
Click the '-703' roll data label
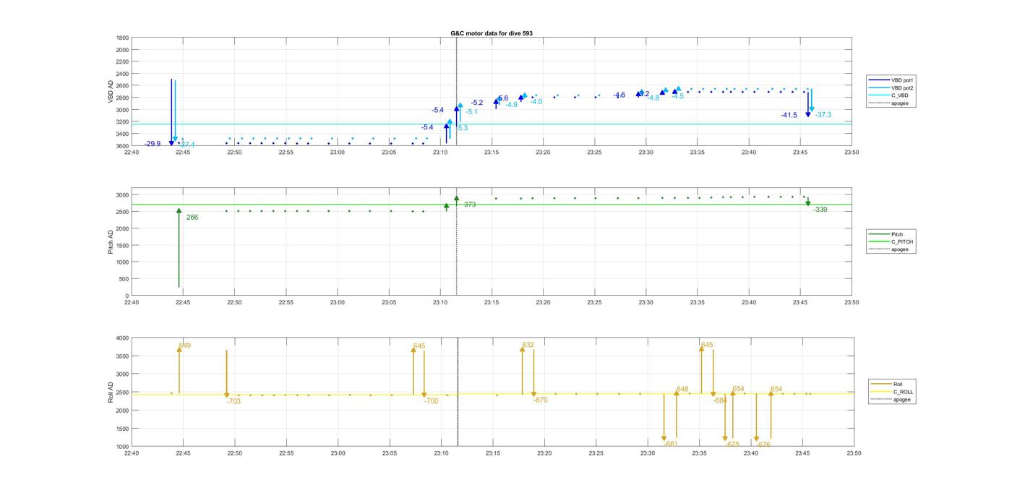pyautogui.click(x=233, y=401)
